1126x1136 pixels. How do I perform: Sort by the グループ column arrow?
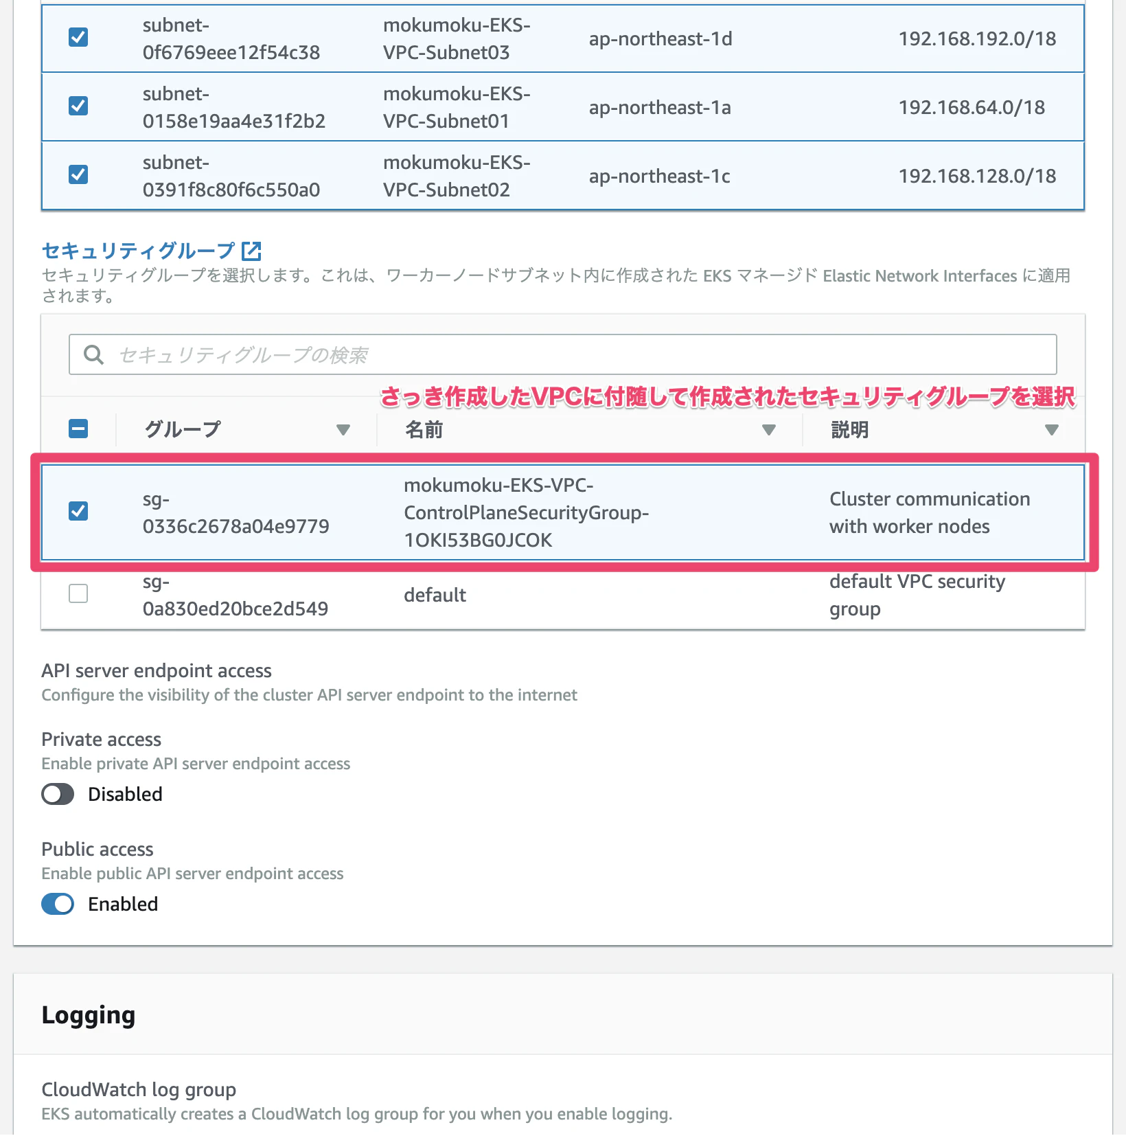click(x=343, y=430)
